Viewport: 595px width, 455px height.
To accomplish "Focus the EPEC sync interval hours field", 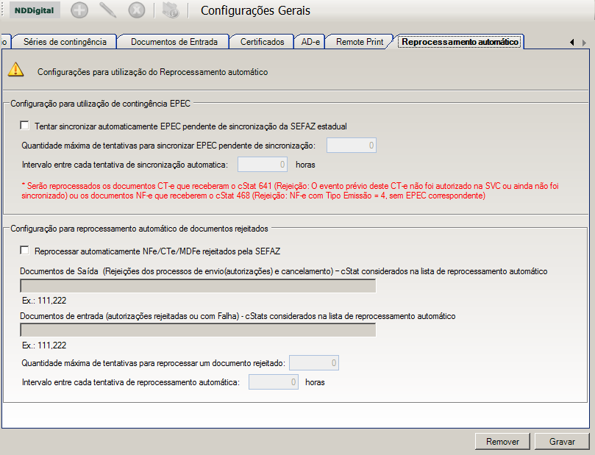I will [x=263, y=165].
